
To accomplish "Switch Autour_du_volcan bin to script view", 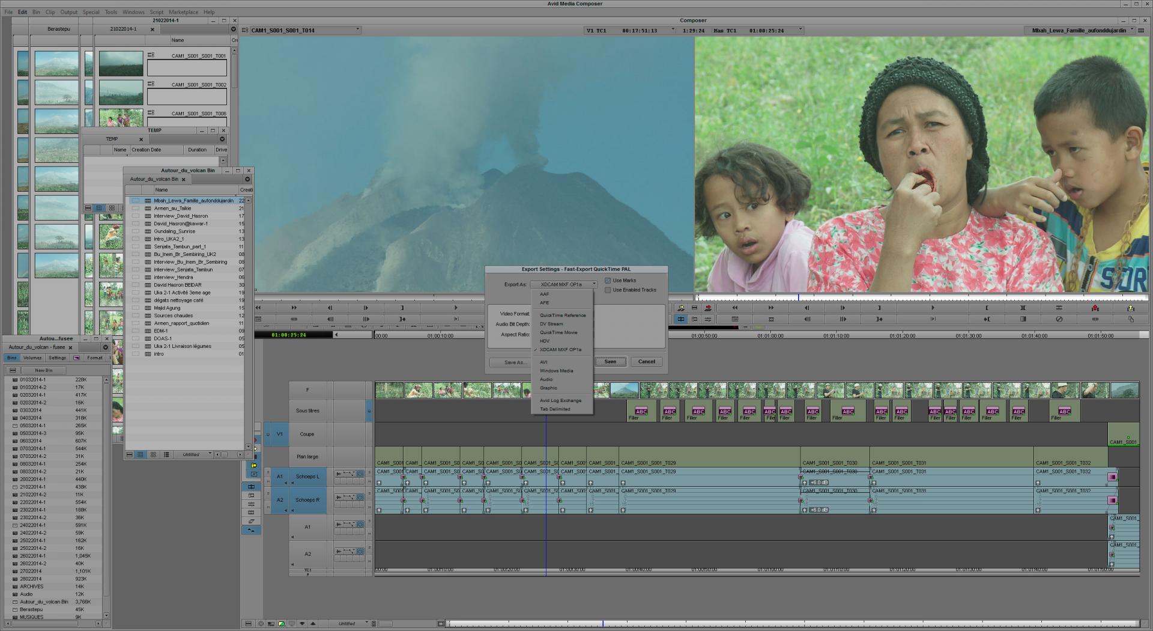I will (166, 454).
